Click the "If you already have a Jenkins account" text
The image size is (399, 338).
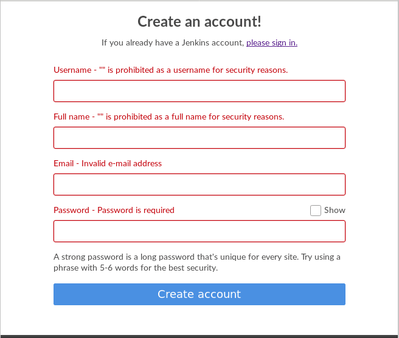(x=173, y=42)
